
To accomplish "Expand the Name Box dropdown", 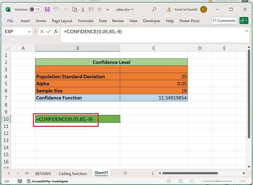I will coord(29,32).
